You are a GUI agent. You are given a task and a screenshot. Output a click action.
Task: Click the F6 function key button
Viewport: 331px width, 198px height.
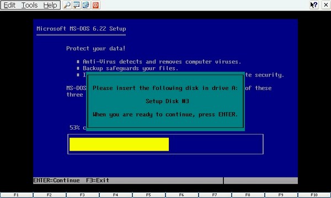[x=182, y=195]
